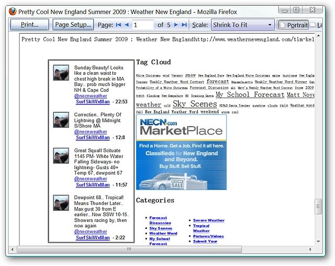Open Severe Weather category link
This screenshot has height=266, width=335.
[209, 220]
